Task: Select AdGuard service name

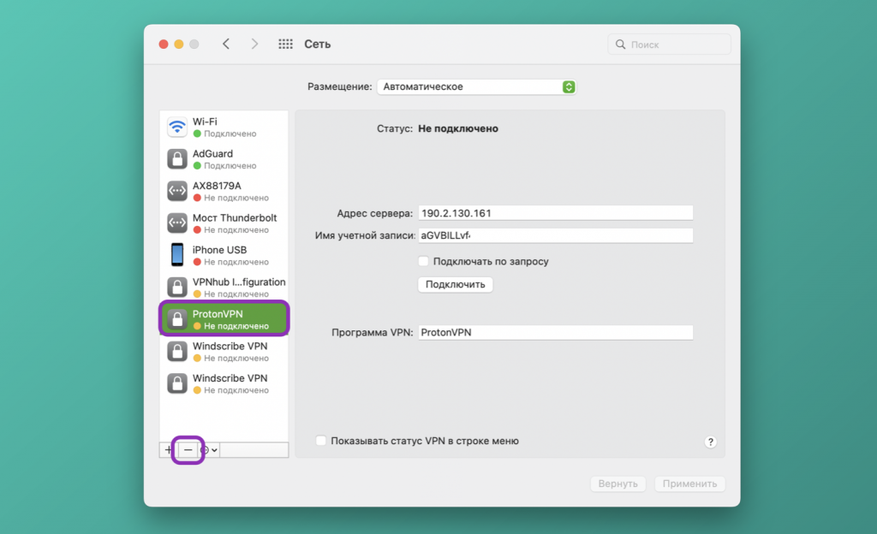Action: coord(212,153)
